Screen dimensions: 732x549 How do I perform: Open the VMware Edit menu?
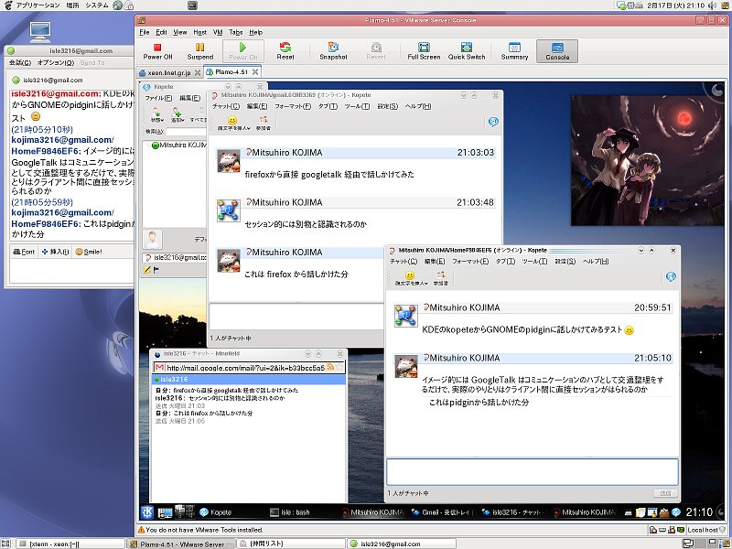coord(162,32)
